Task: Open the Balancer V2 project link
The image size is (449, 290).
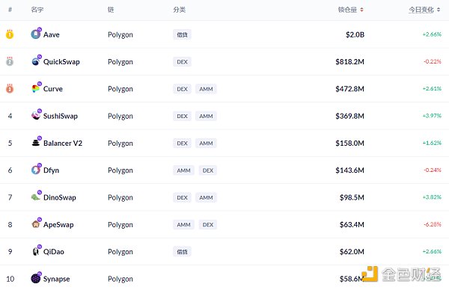Action: point(63,143)
